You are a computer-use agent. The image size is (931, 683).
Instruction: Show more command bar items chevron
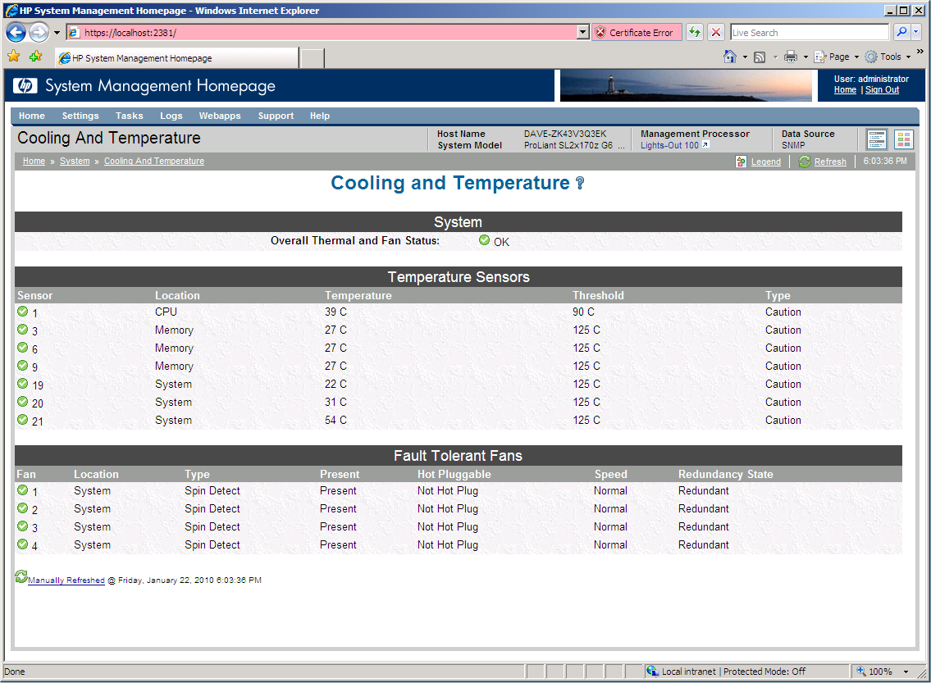click(x=920, y=52)
